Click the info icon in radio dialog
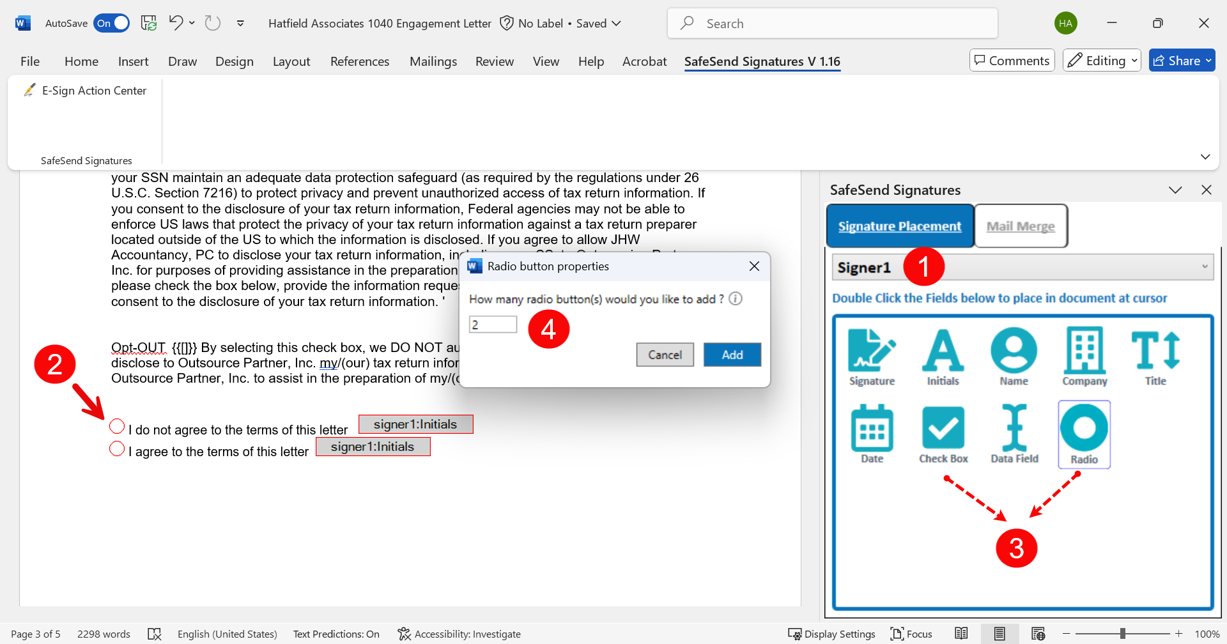 pyautogui.click(x=736, y=298)
